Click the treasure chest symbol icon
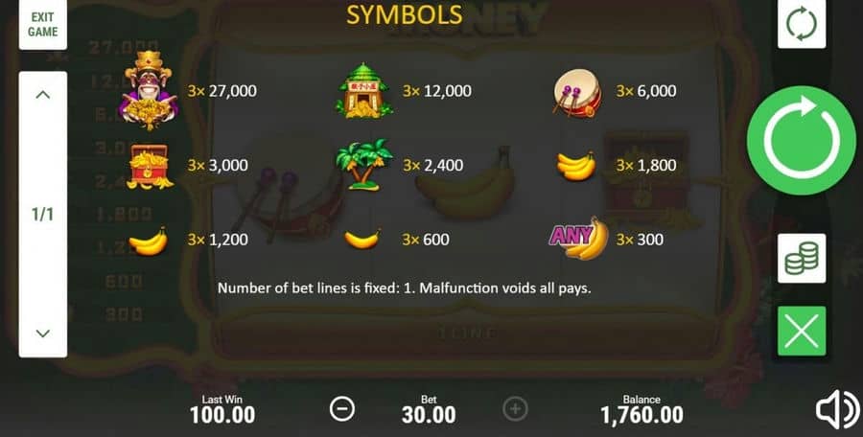 (149, 166)
